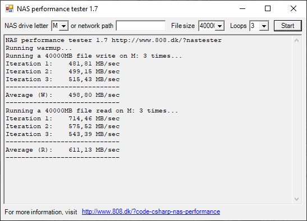307x221 pixels.
Task: Close the NAS performance tester window
Action: [294, 8]
